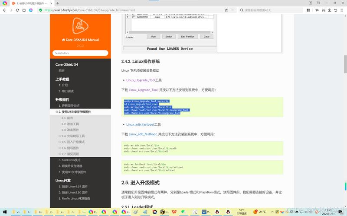Open sidebar item 5. 使用SD卡升级固件
This screenshot has height=216, width=347.
tap(72, 172)
